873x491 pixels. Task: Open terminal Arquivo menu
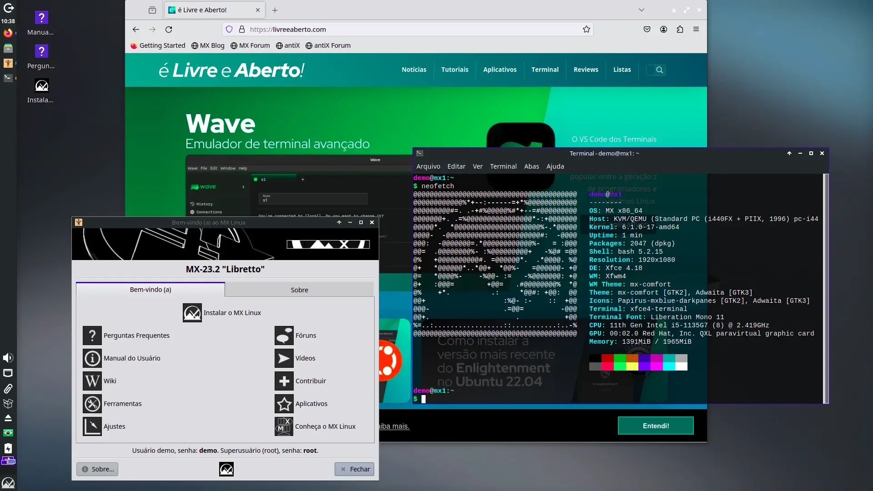pos(428,166)
